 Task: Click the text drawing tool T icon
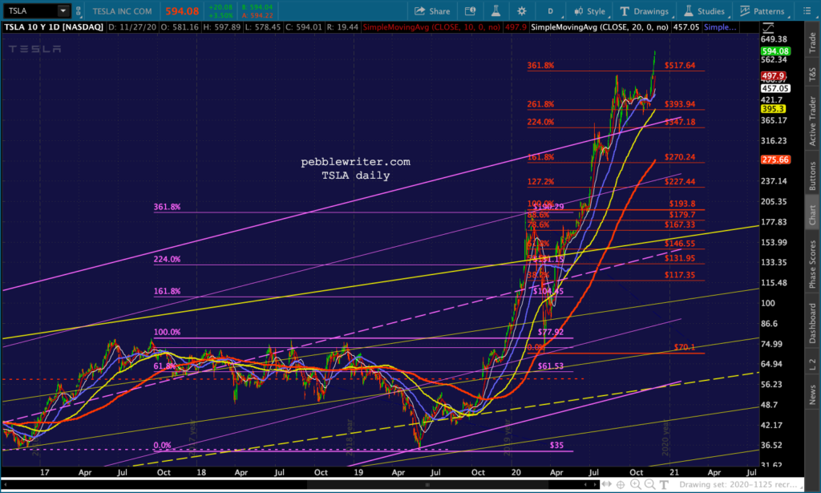pos(664,485)
